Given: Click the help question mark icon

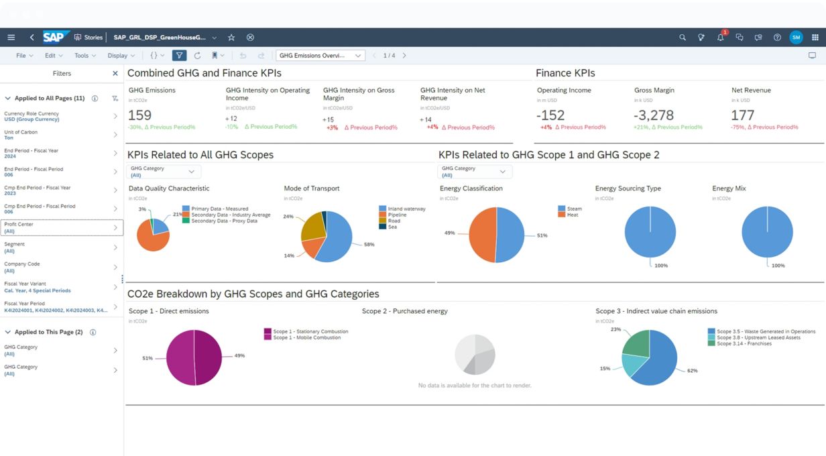Looking at the screenshot, I should tap(777, 38).
